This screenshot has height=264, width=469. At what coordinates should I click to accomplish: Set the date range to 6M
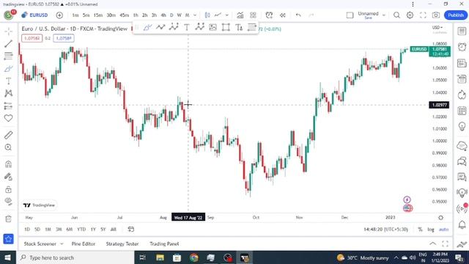70,230
